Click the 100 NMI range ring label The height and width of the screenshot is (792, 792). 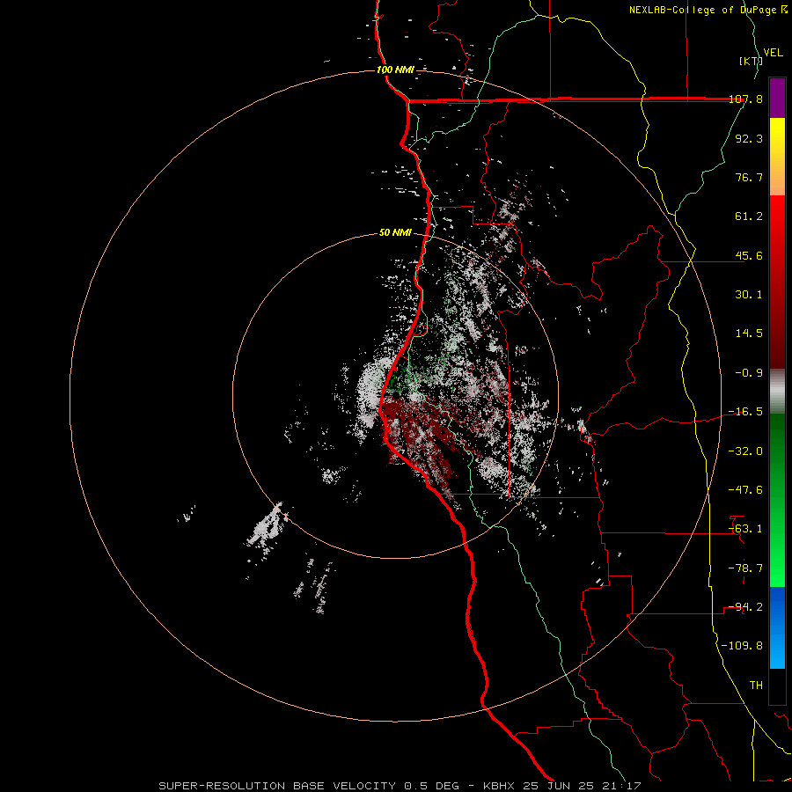[x=395, y=70]
